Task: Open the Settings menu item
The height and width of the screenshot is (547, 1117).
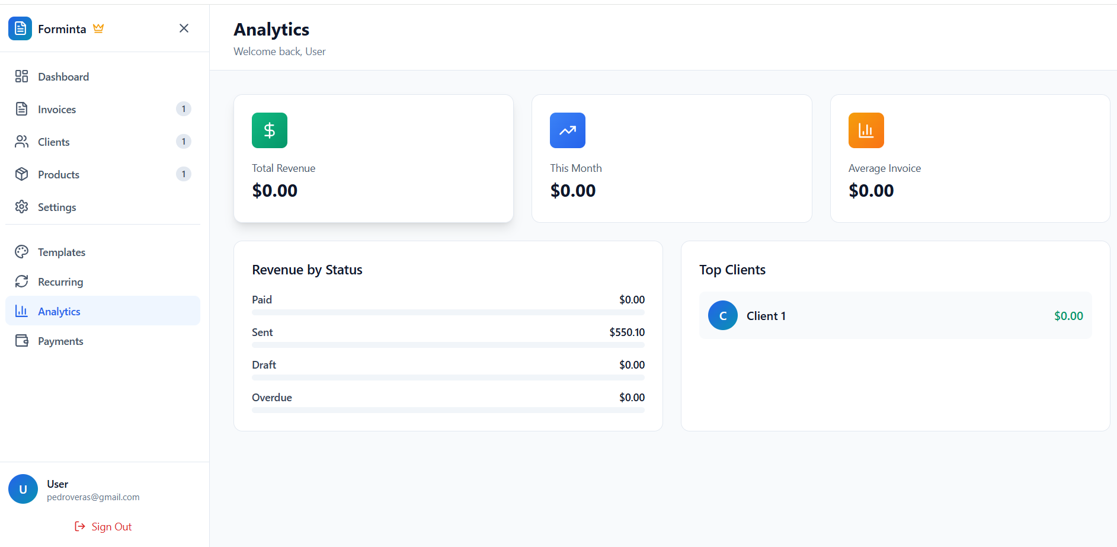Action: pos(103,207)
